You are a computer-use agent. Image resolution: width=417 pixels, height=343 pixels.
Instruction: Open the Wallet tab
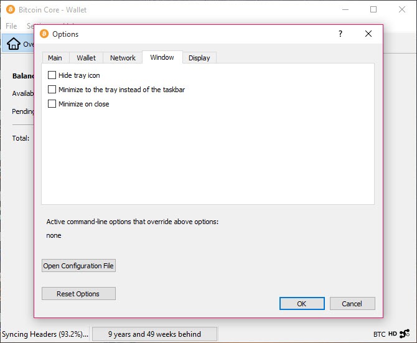[x=86, y=58]
